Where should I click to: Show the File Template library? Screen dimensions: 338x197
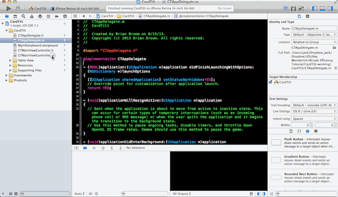(x=291, y=131)
